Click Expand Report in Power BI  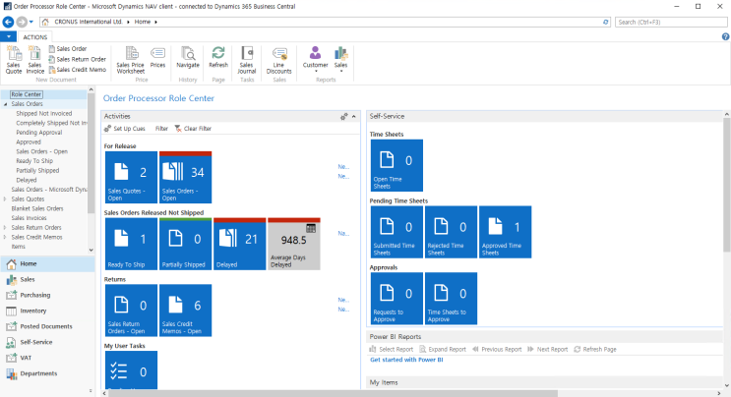pyautogui.click(x=443, y=349)
